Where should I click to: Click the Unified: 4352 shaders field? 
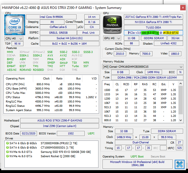point(168,43)
